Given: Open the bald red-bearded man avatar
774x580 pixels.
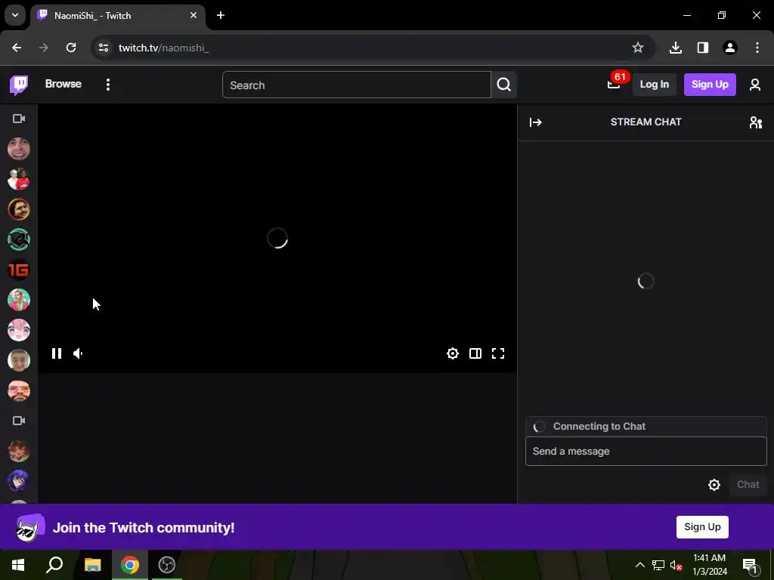Looking at the screenshot, I should 19,390.
